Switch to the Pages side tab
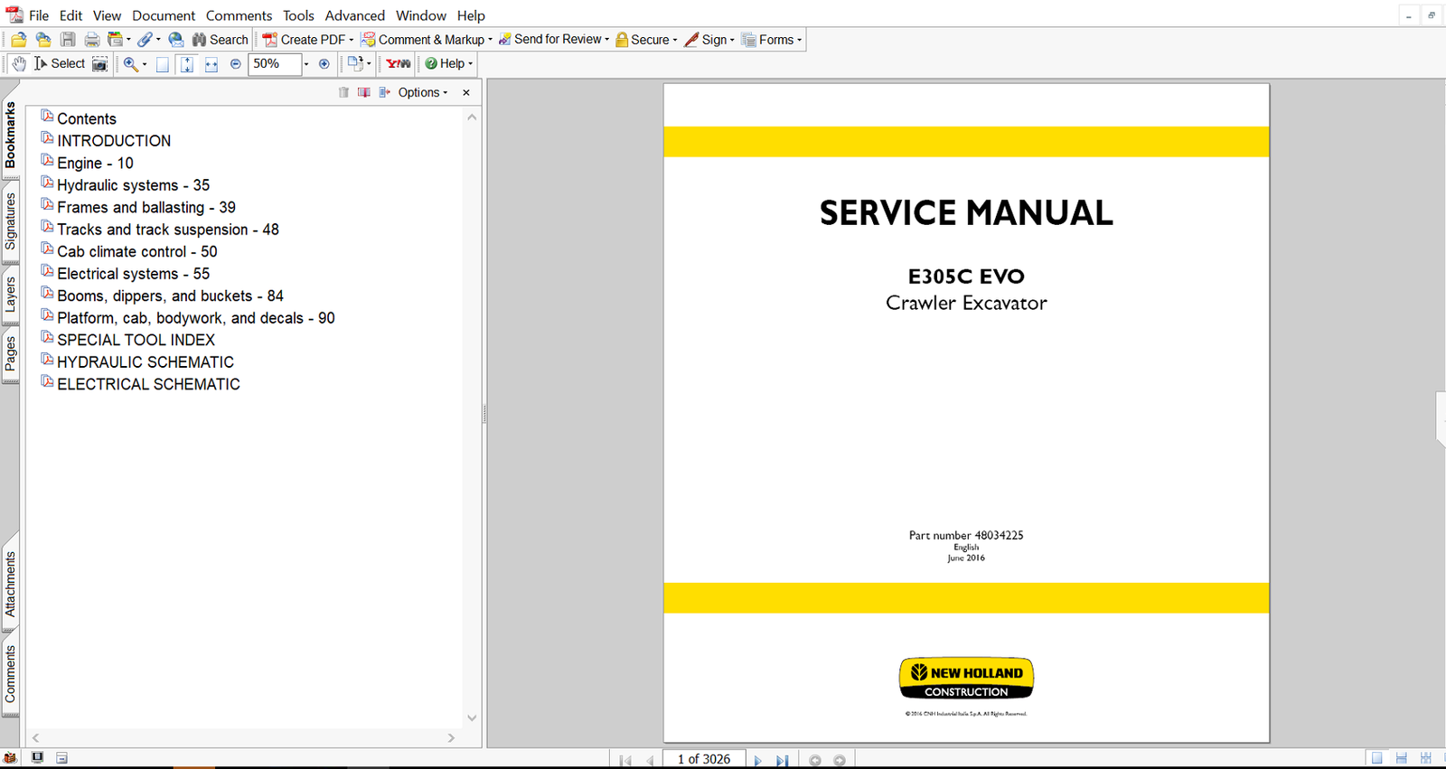The image size is (1446, 769). click(x=10, y=354)
